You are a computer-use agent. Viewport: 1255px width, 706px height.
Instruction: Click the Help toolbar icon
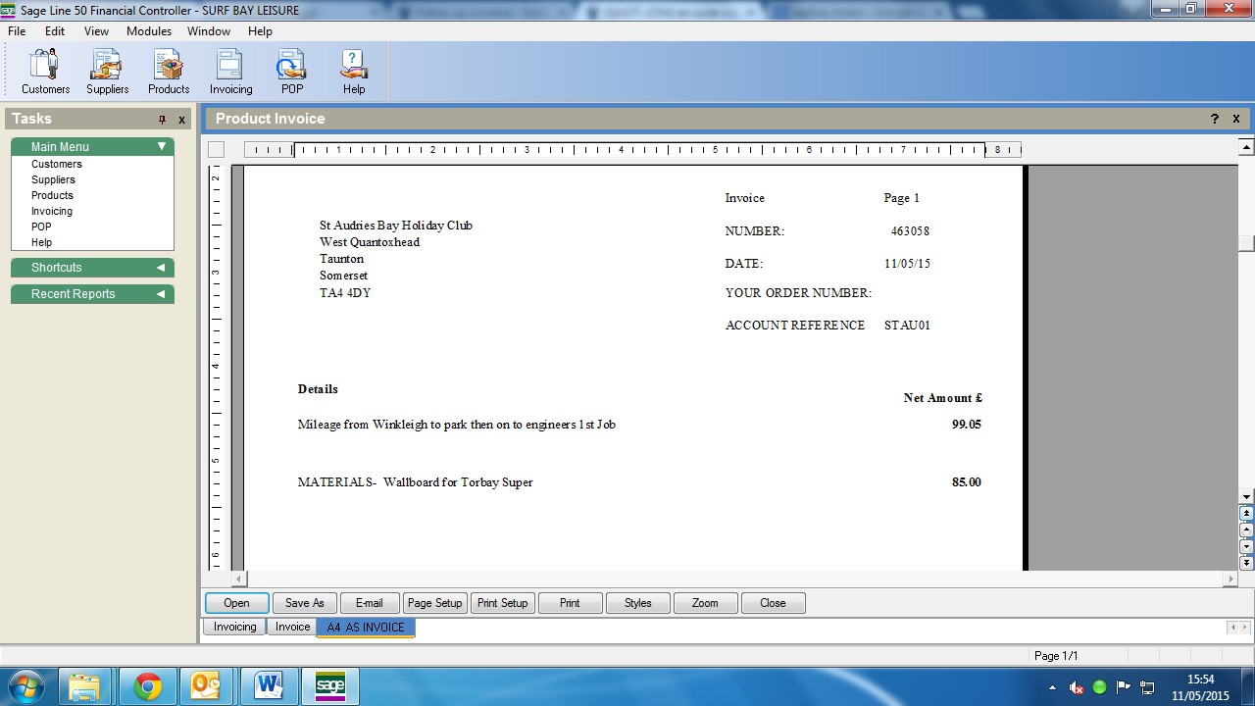(x=354, y=72)
